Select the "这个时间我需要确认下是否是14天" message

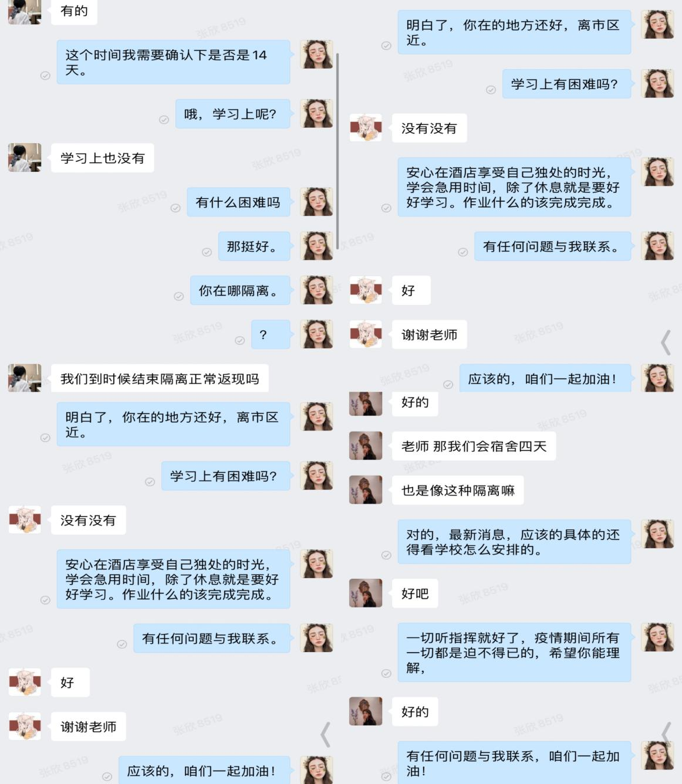pos(174,62)
